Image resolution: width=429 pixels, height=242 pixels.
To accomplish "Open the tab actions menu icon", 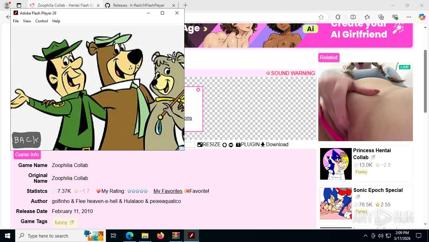I will 19,5.
